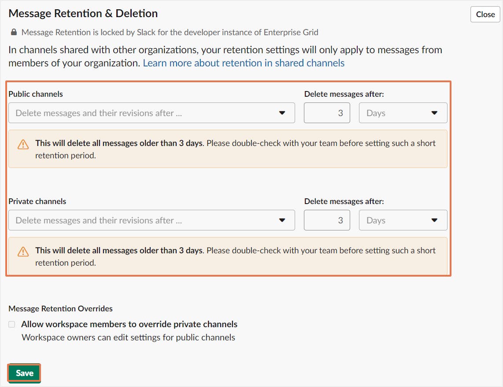Click Private channels 3-day deletion warning text
The height and width of the screenshot is (387, 503).
235,256
